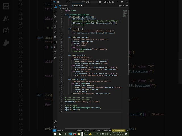Open notifications bell in status bar
Screen dimensions: 182x136
tap(127, 131)
